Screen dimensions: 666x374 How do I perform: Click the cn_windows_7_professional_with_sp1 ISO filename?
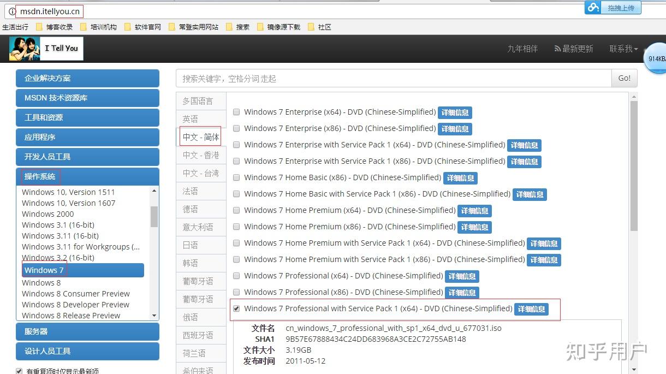[394, 328]
